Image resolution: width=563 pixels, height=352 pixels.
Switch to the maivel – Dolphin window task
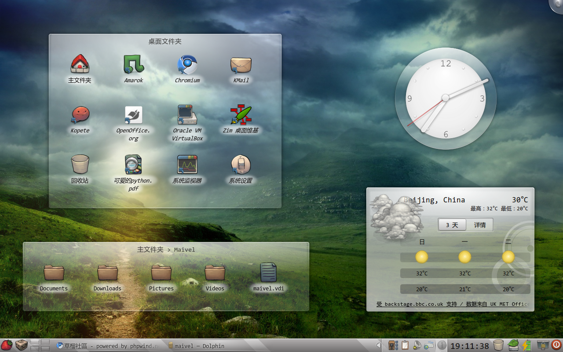(x=196, y=346)
